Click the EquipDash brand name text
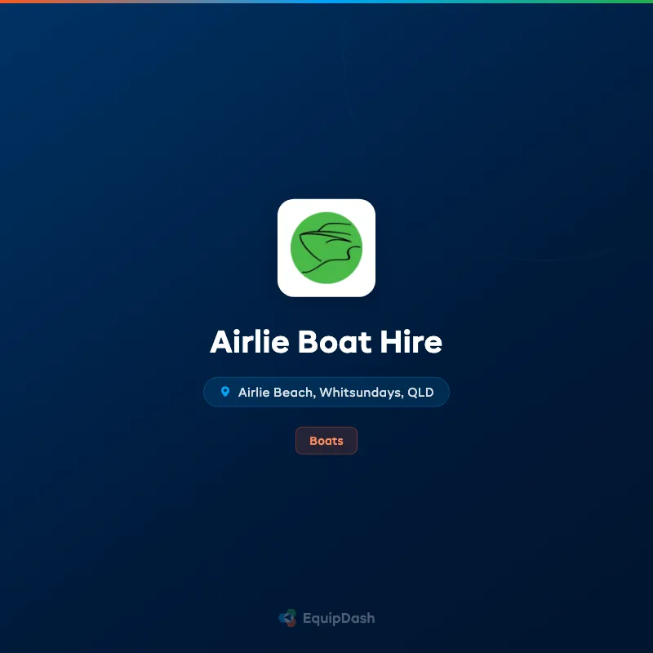This screenshot has width=653, height=653. (339, 619)
